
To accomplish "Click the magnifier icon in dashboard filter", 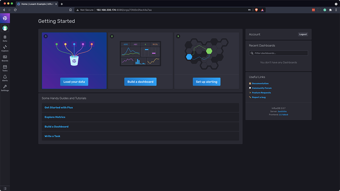I will [x=252, y=53].
